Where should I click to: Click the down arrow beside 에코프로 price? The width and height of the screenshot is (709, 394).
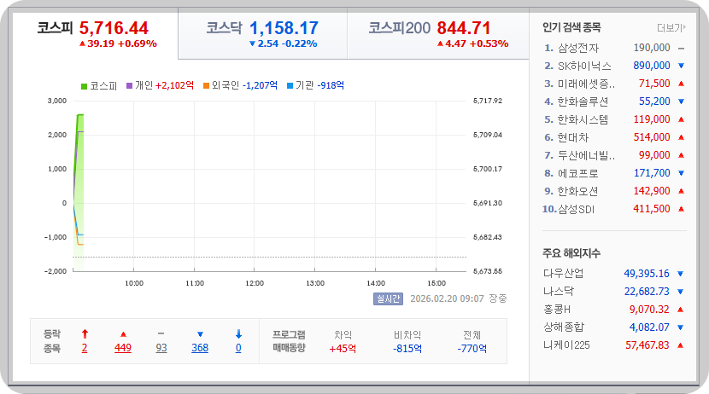pyautogui.click(x=682, y=173)
